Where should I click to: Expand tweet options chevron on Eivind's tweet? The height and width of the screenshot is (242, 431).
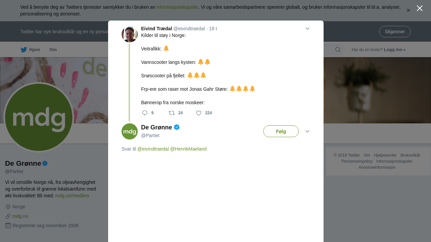pyautogui.click(x=307, y=29)
